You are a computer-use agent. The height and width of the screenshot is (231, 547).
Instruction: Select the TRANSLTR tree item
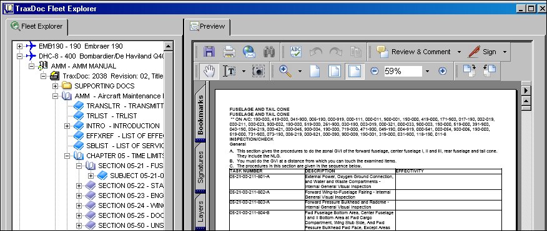coord(124,106)
